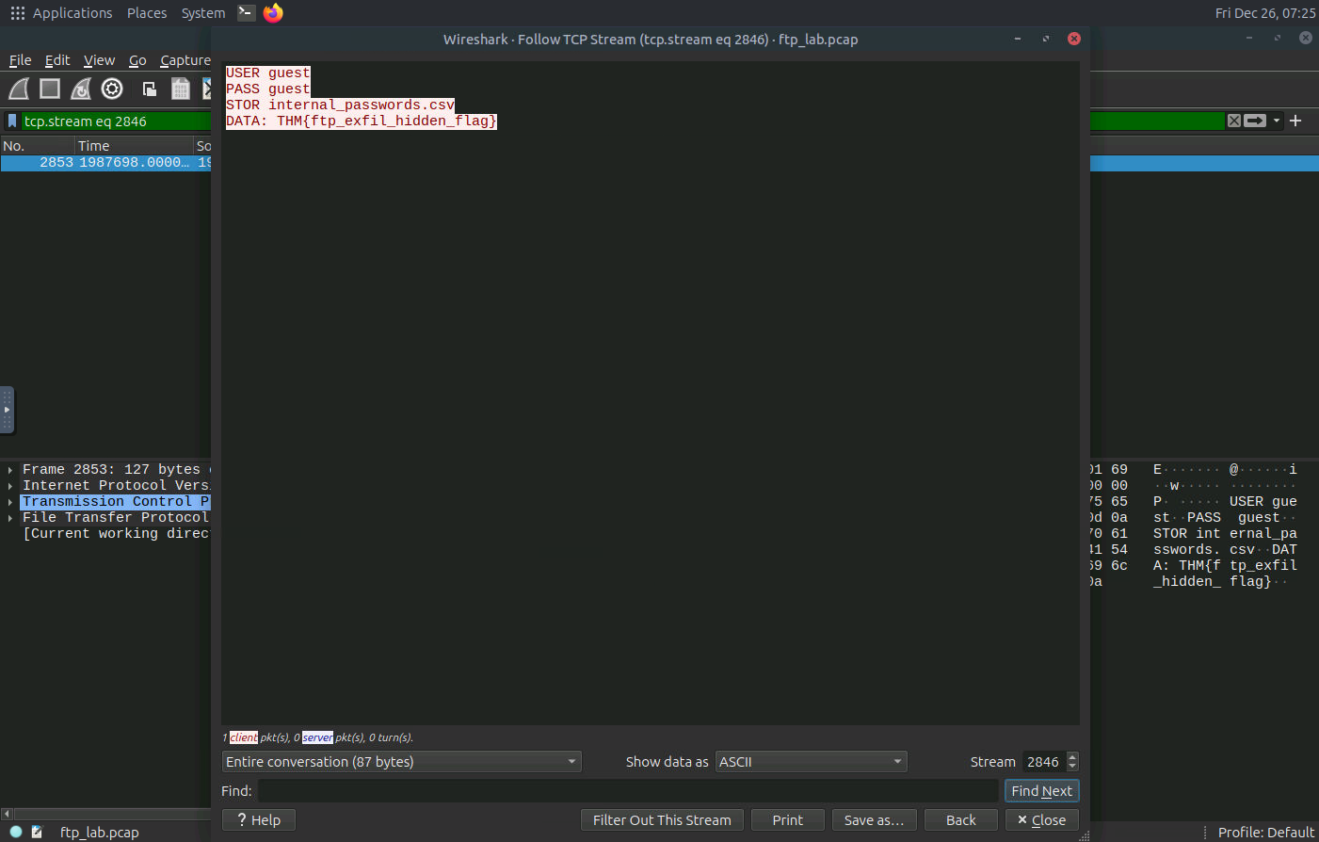Viewport: 1319px width, 842px height.
Task: Click the Print button
Action: [x=788, y=820]
